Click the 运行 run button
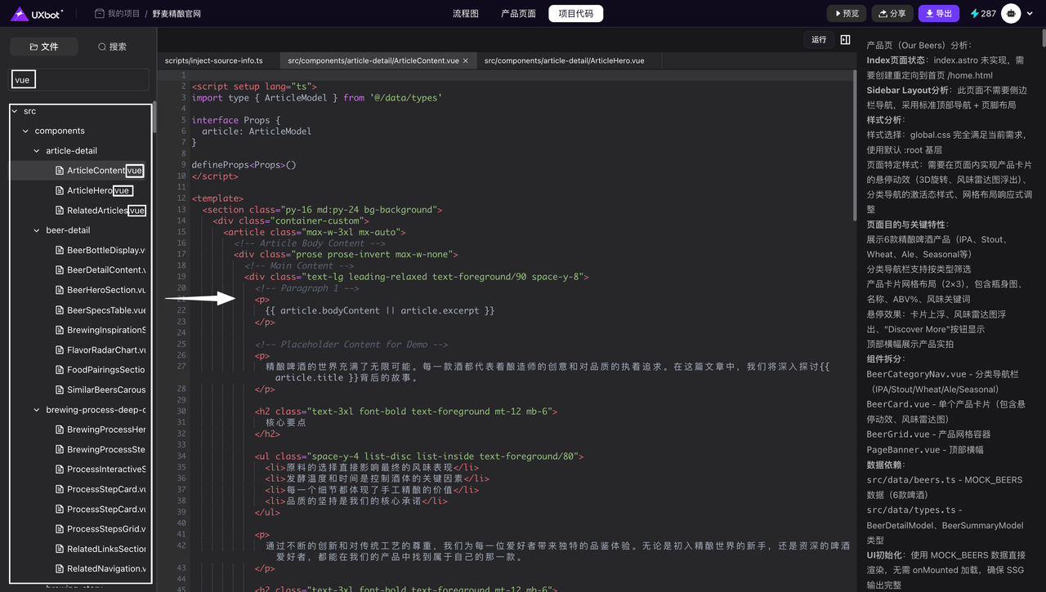The width and height of the screenshot is (1046, 592). tap(818, 40)
